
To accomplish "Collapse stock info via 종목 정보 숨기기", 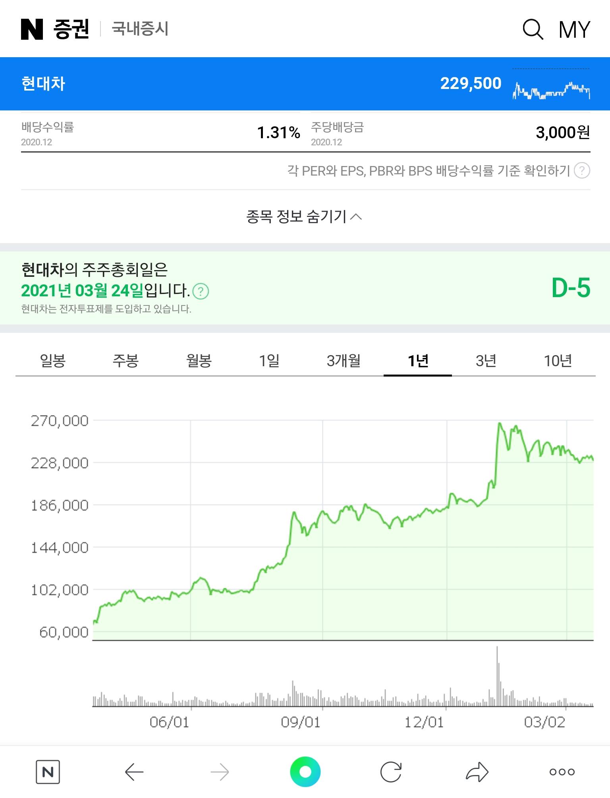I will [x=304, y=216].
